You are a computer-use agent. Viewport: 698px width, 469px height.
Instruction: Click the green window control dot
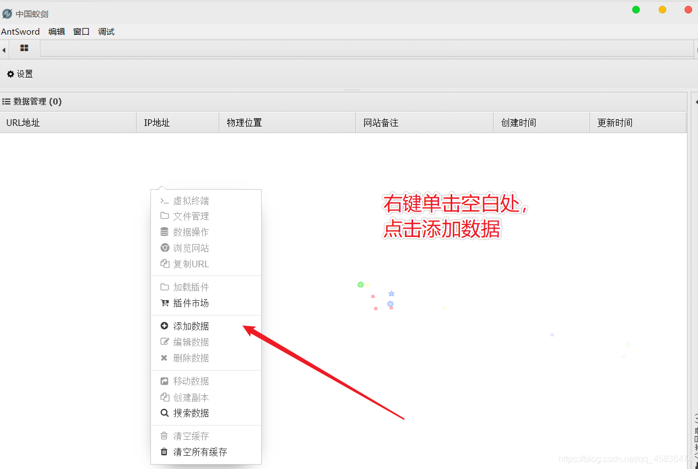coord(636,9)
